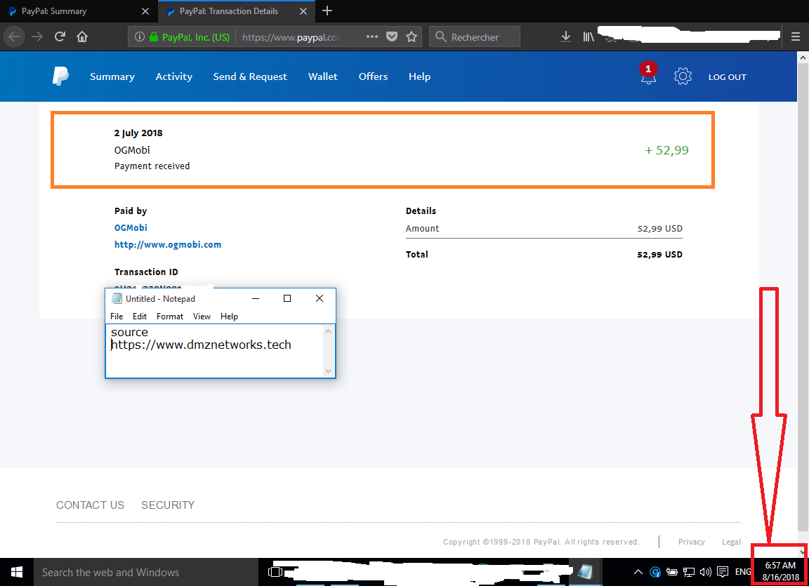Click the battery power tray icon
The image size is (809, 586).
[672, 572]
